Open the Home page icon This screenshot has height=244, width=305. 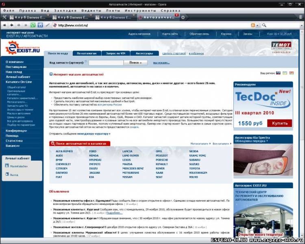40,25
